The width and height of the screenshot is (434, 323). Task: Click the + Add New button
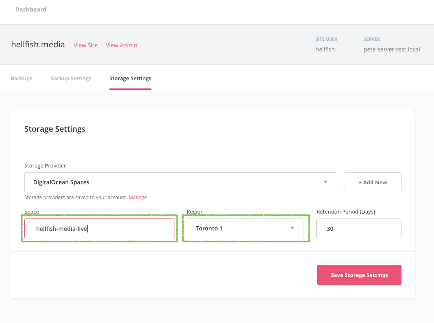point(373,182)
